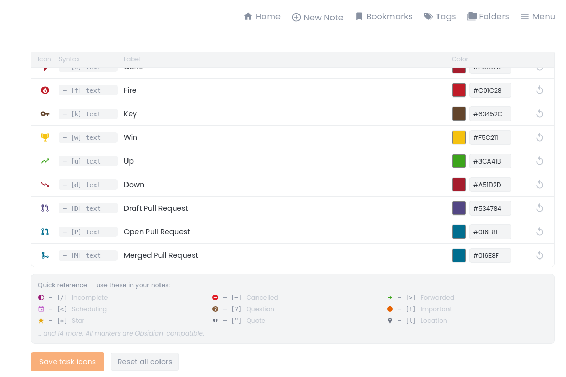Screen dimensions: 566x377
Task: Open the Win yellow color swatch
Action: [x=459, y=137]
